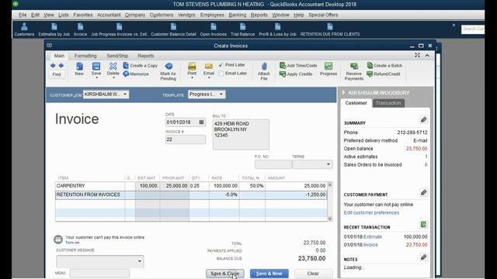
Task: Open the Vendors menu
Action: [186, 15]
